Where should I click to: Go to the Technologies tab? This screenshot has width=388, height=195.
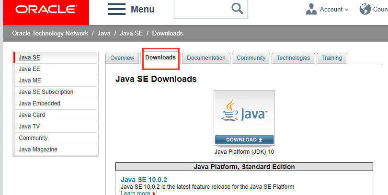point(293,58)
